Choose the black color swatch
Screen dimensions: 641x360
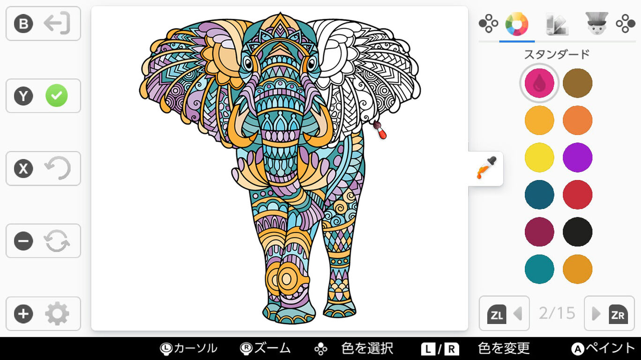[x=577, y=232]
